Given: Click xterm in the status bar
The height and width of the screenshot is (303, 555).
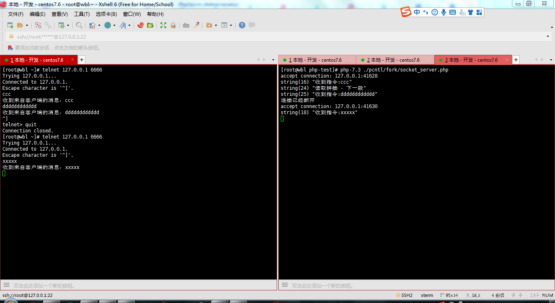Looking at the screenshot, I should 427,295.
